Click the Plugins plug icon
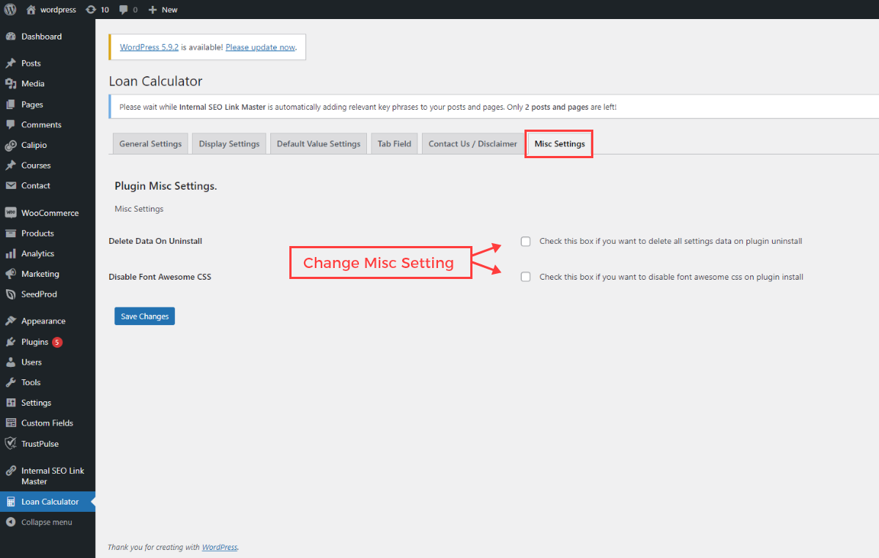The width and height of the screenshot is (879, 558). pos(10,342)
